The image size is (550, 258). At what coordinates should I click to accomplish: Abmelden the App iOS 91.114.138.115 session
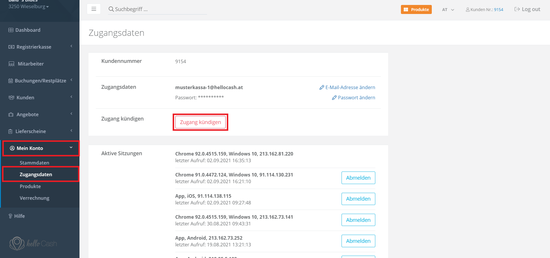point(358,199)
